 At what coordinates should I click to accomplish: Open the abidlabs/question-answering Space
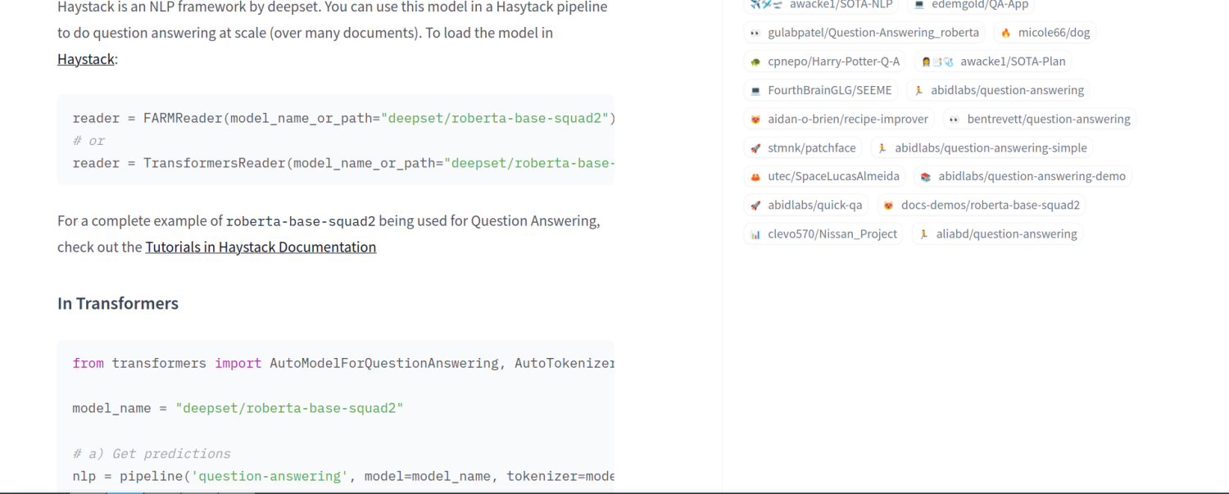click(x=999, y=90)
